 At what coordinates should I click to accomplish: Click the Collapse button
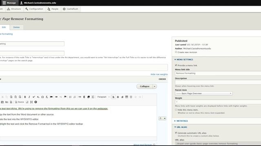pos(145,86)
